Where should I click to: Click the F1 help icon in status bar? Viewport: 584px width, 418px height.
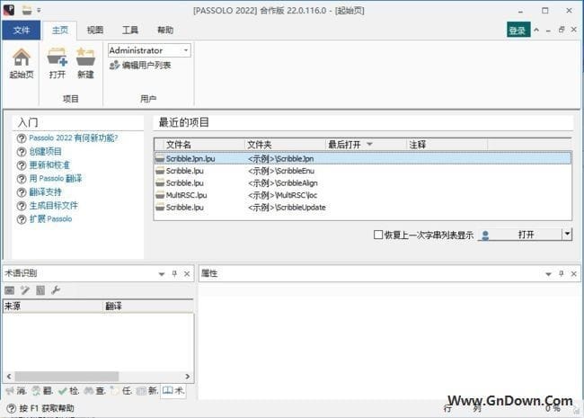(x=12, y=408)
